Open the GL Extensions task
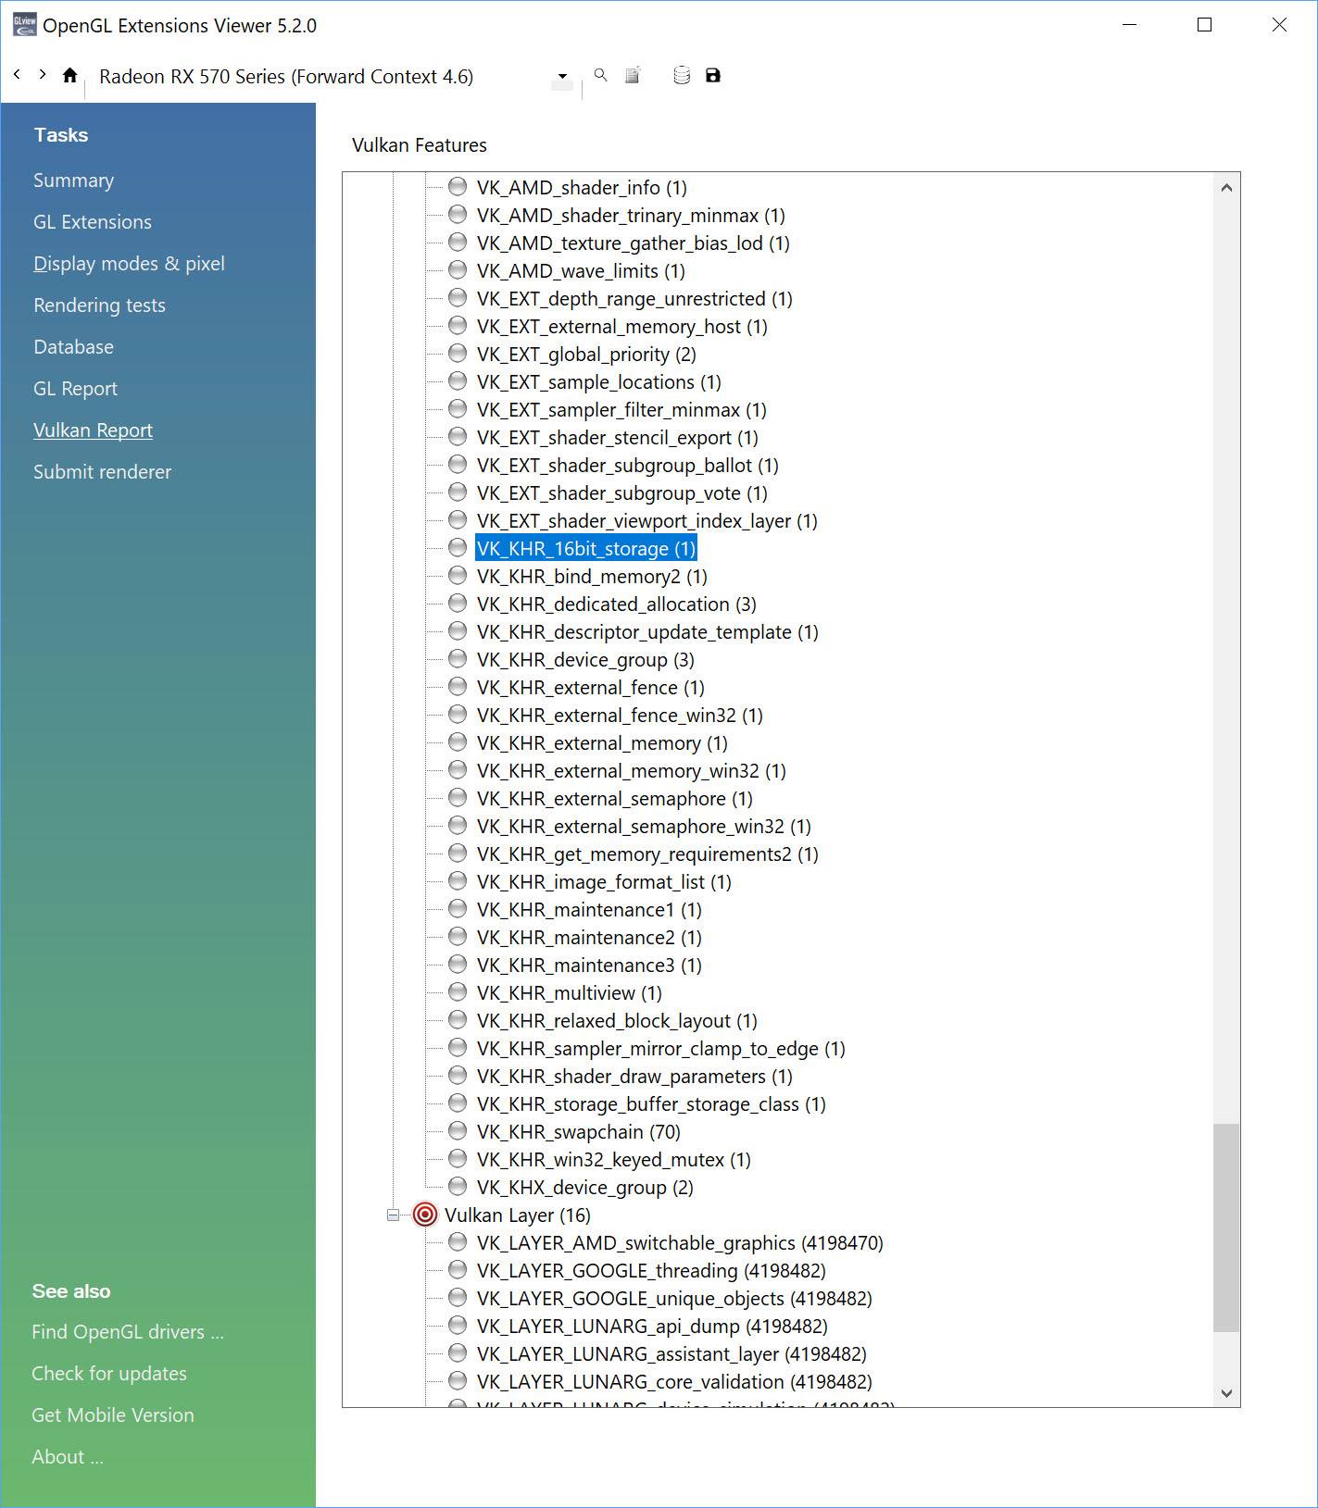Viewport: 1318px width, 1508px height. (x=93, y=221)
